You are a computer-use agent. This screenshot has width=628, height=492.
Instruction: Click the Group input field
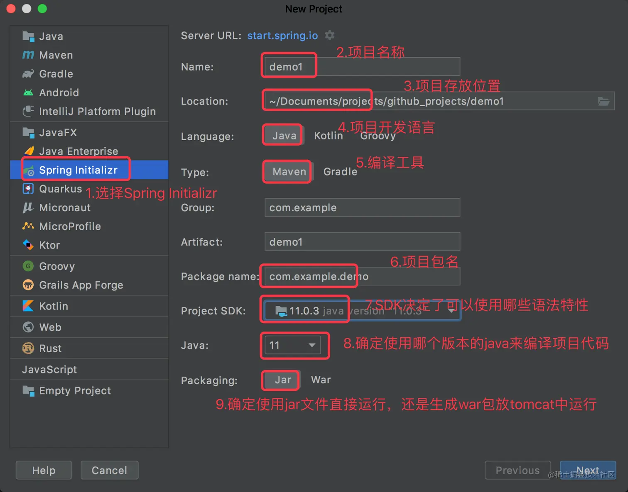362,207
